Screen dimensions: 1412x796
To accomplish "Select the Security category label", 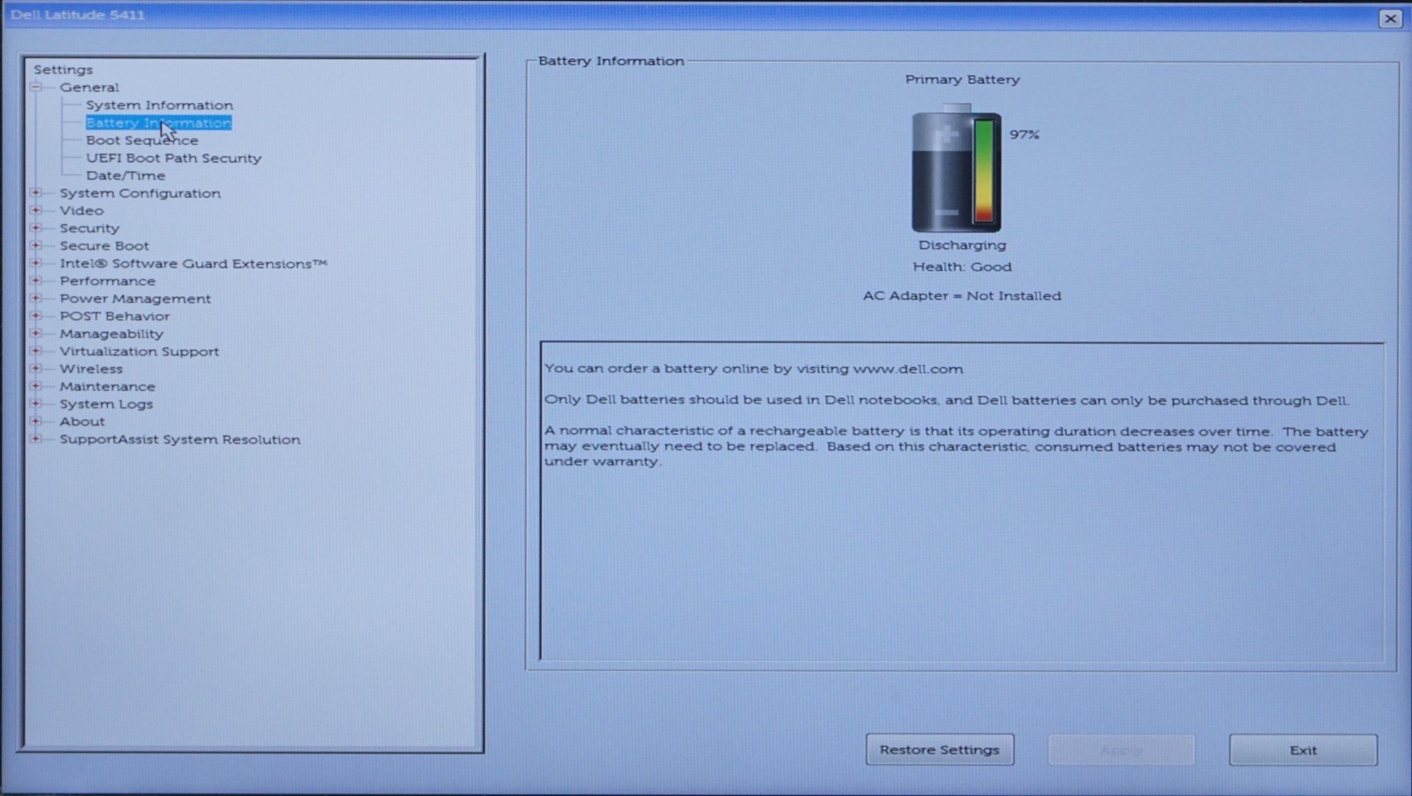I will tap(89, 228).
